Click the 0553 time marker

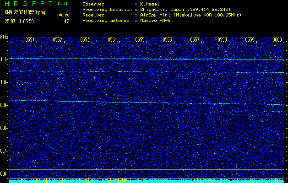coord(85,40)
